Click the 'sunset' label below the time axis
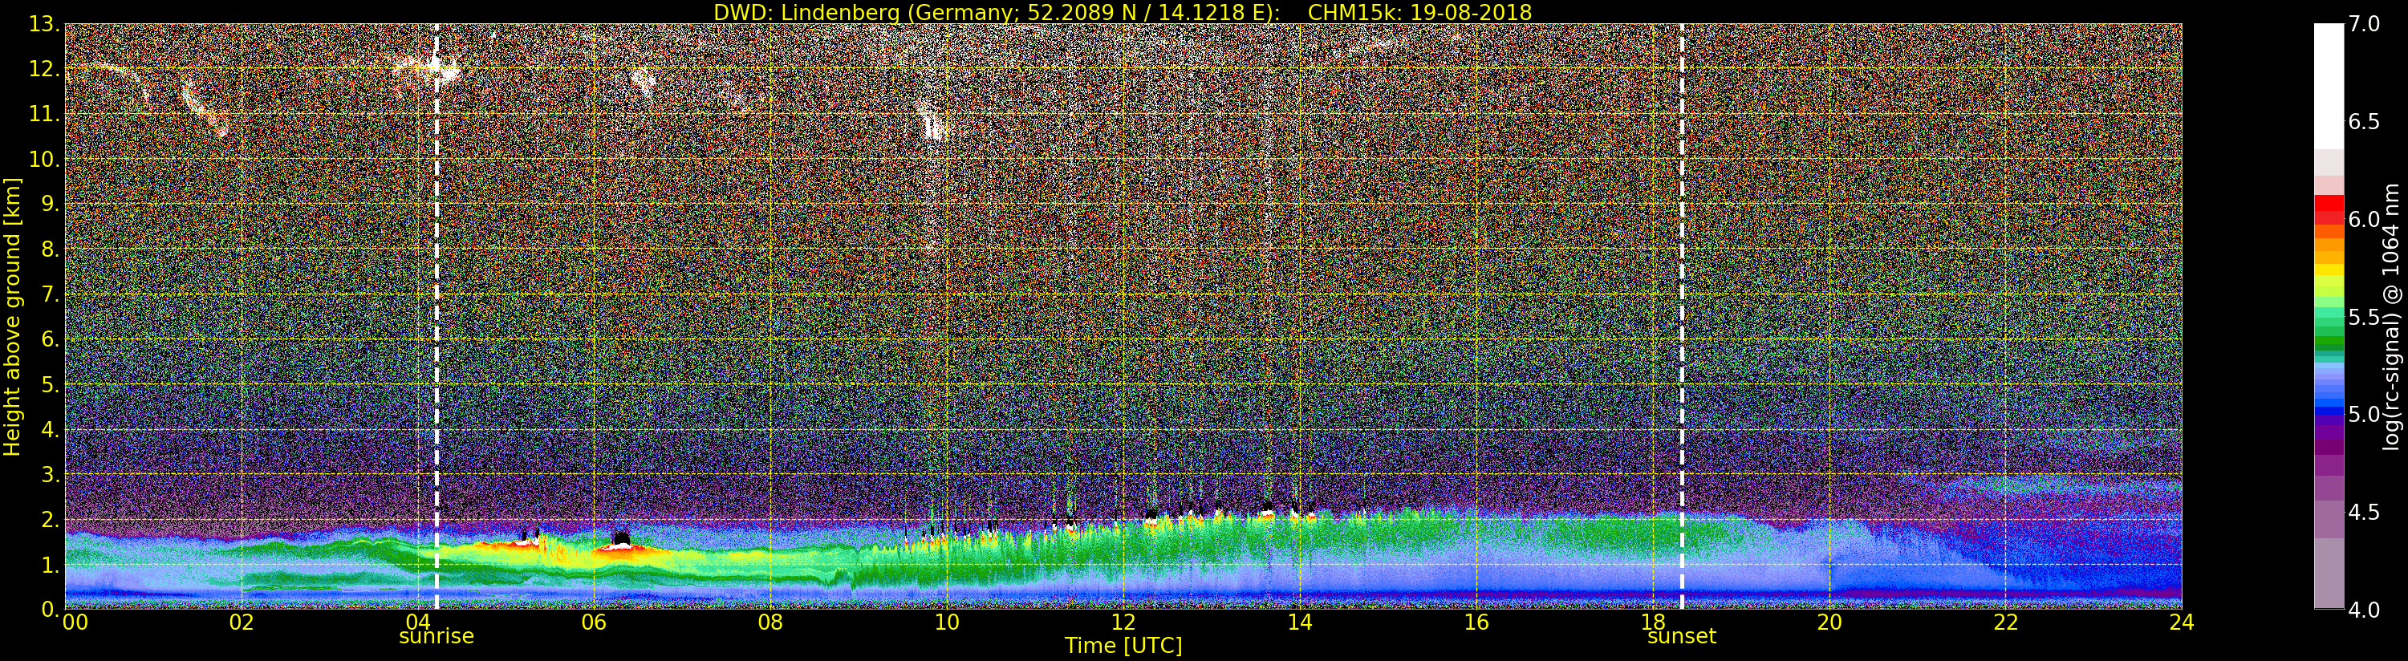This screenshot has height=661, width=2408. 1682,636
